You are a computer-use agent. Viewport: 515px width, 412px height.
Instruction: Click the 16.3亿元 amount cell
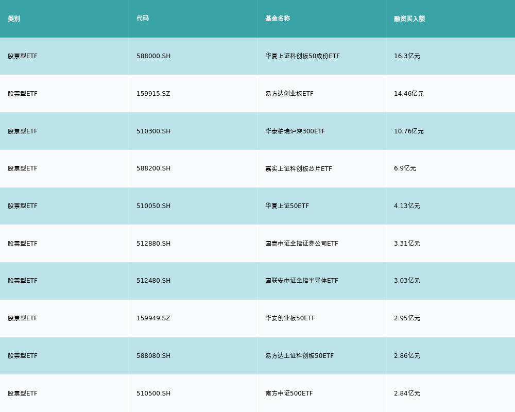pyautogui.click(x=407, y=56)
